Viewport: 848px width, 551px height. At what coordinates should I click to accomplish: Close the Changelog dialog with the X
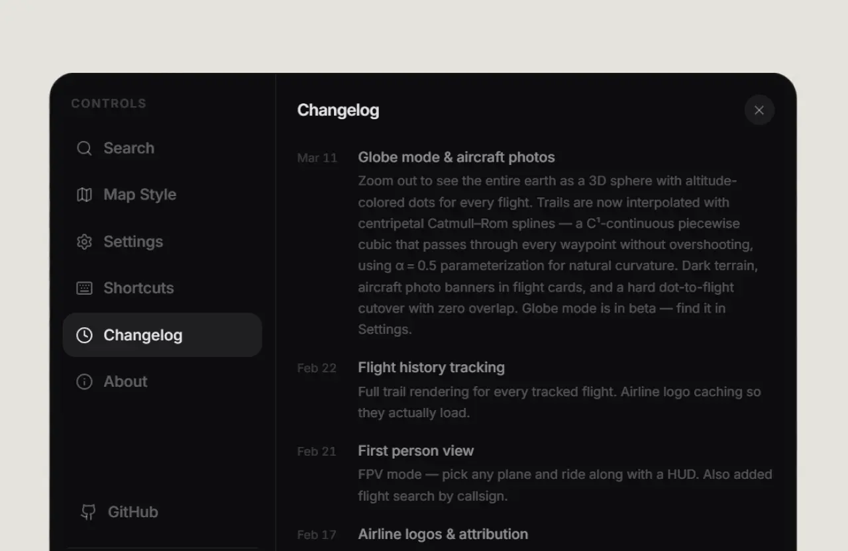point(759,110)
